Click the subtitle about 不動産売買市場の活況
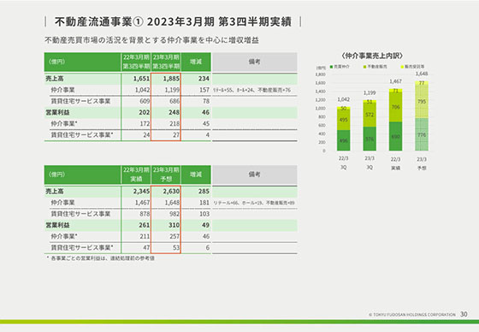This screenshot has height=332, width=479. click(152, 40)
